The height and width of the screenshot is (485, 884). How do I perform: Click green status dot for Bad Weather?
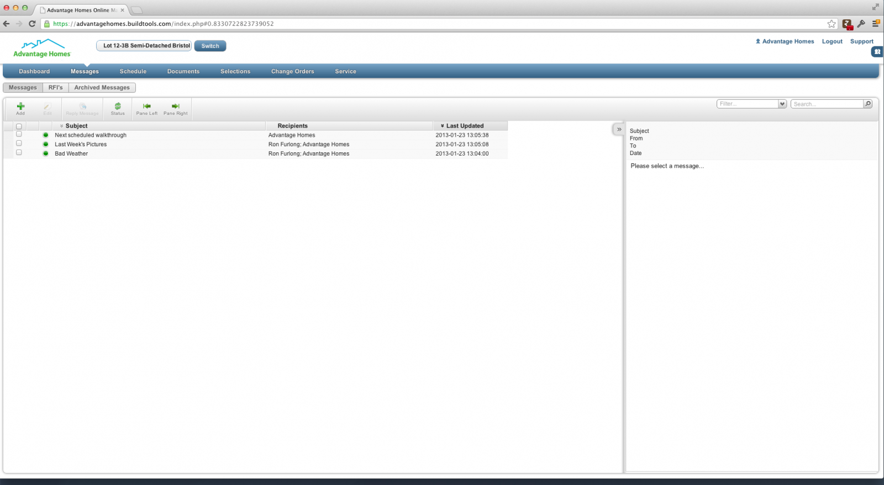coord(46,153)
